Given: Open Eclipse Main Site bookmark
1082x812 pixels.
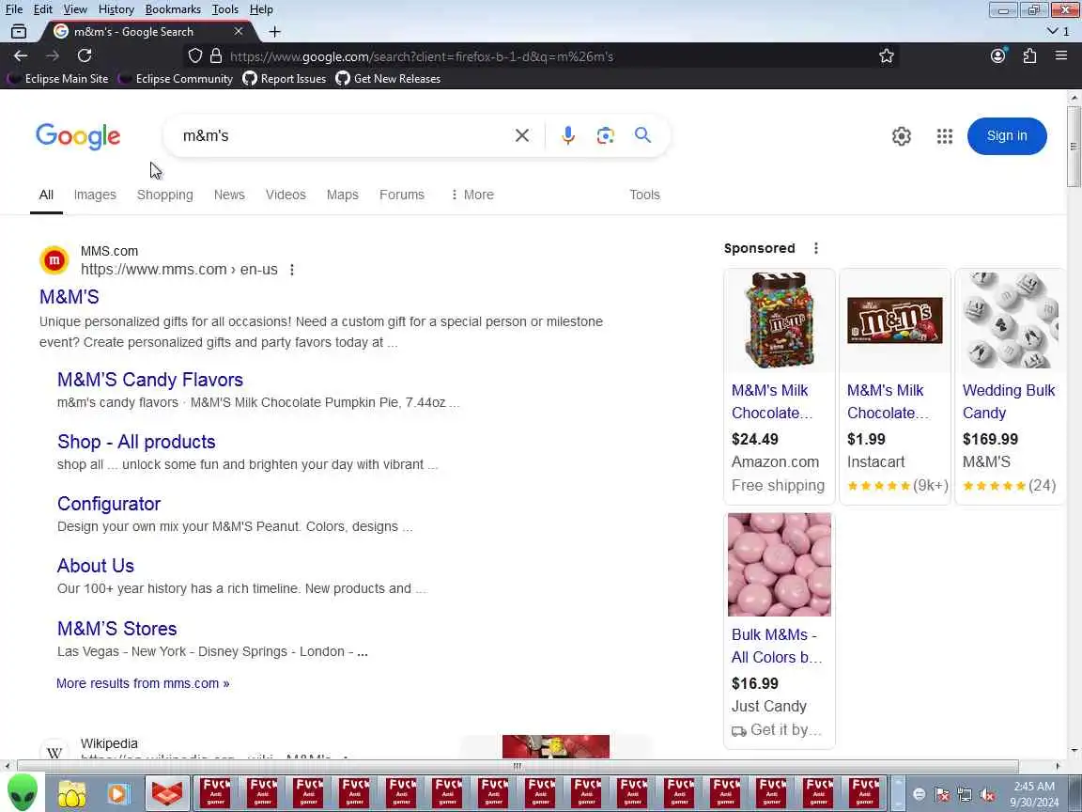Looking at the screenshot, I should pos(58,79).
